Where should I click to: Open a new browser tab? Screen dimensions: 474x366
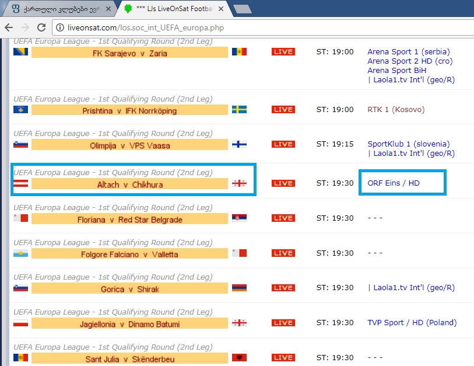tap(243, 9)
